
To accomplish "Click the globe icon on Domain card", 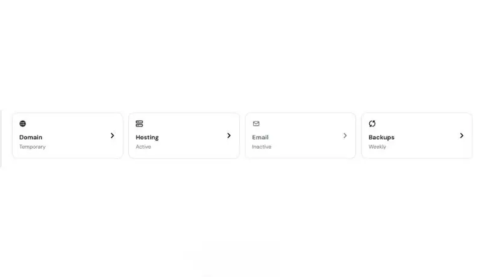I will (23, 123).
